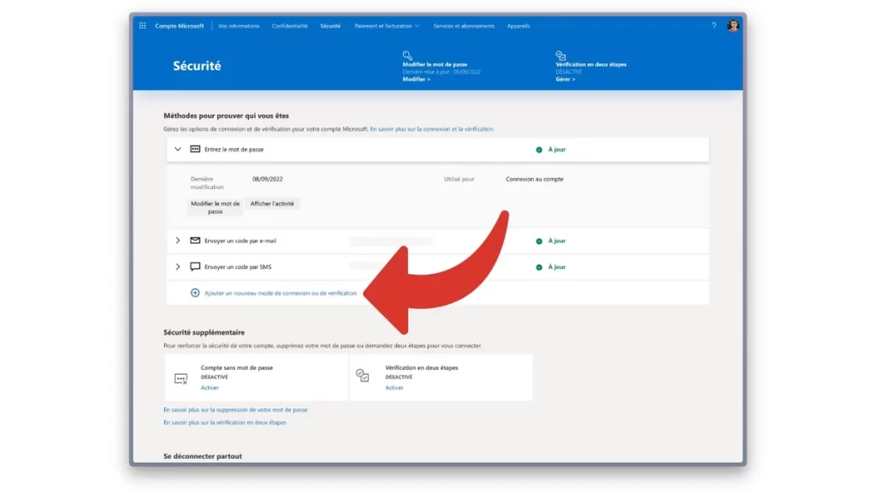Open the account profile picture
Viewport: 876px width, 493px height.
(733, 26)
